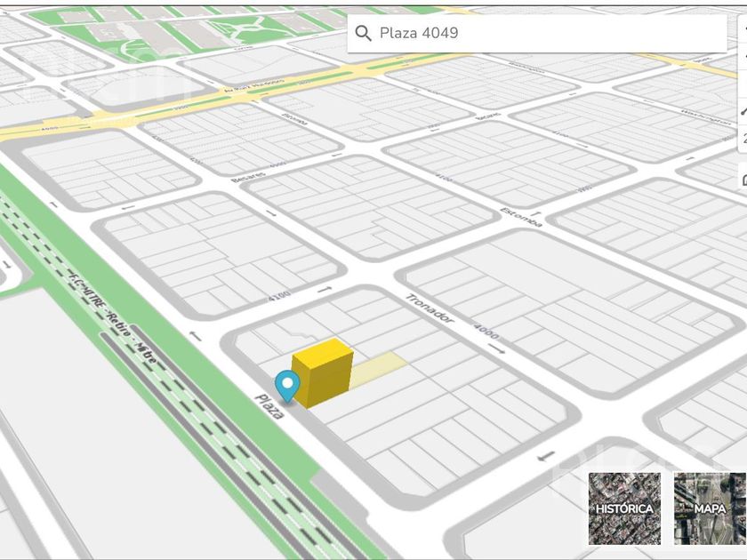
Task: Click the blue location pin marker
Action: click(x=287, y=386)
